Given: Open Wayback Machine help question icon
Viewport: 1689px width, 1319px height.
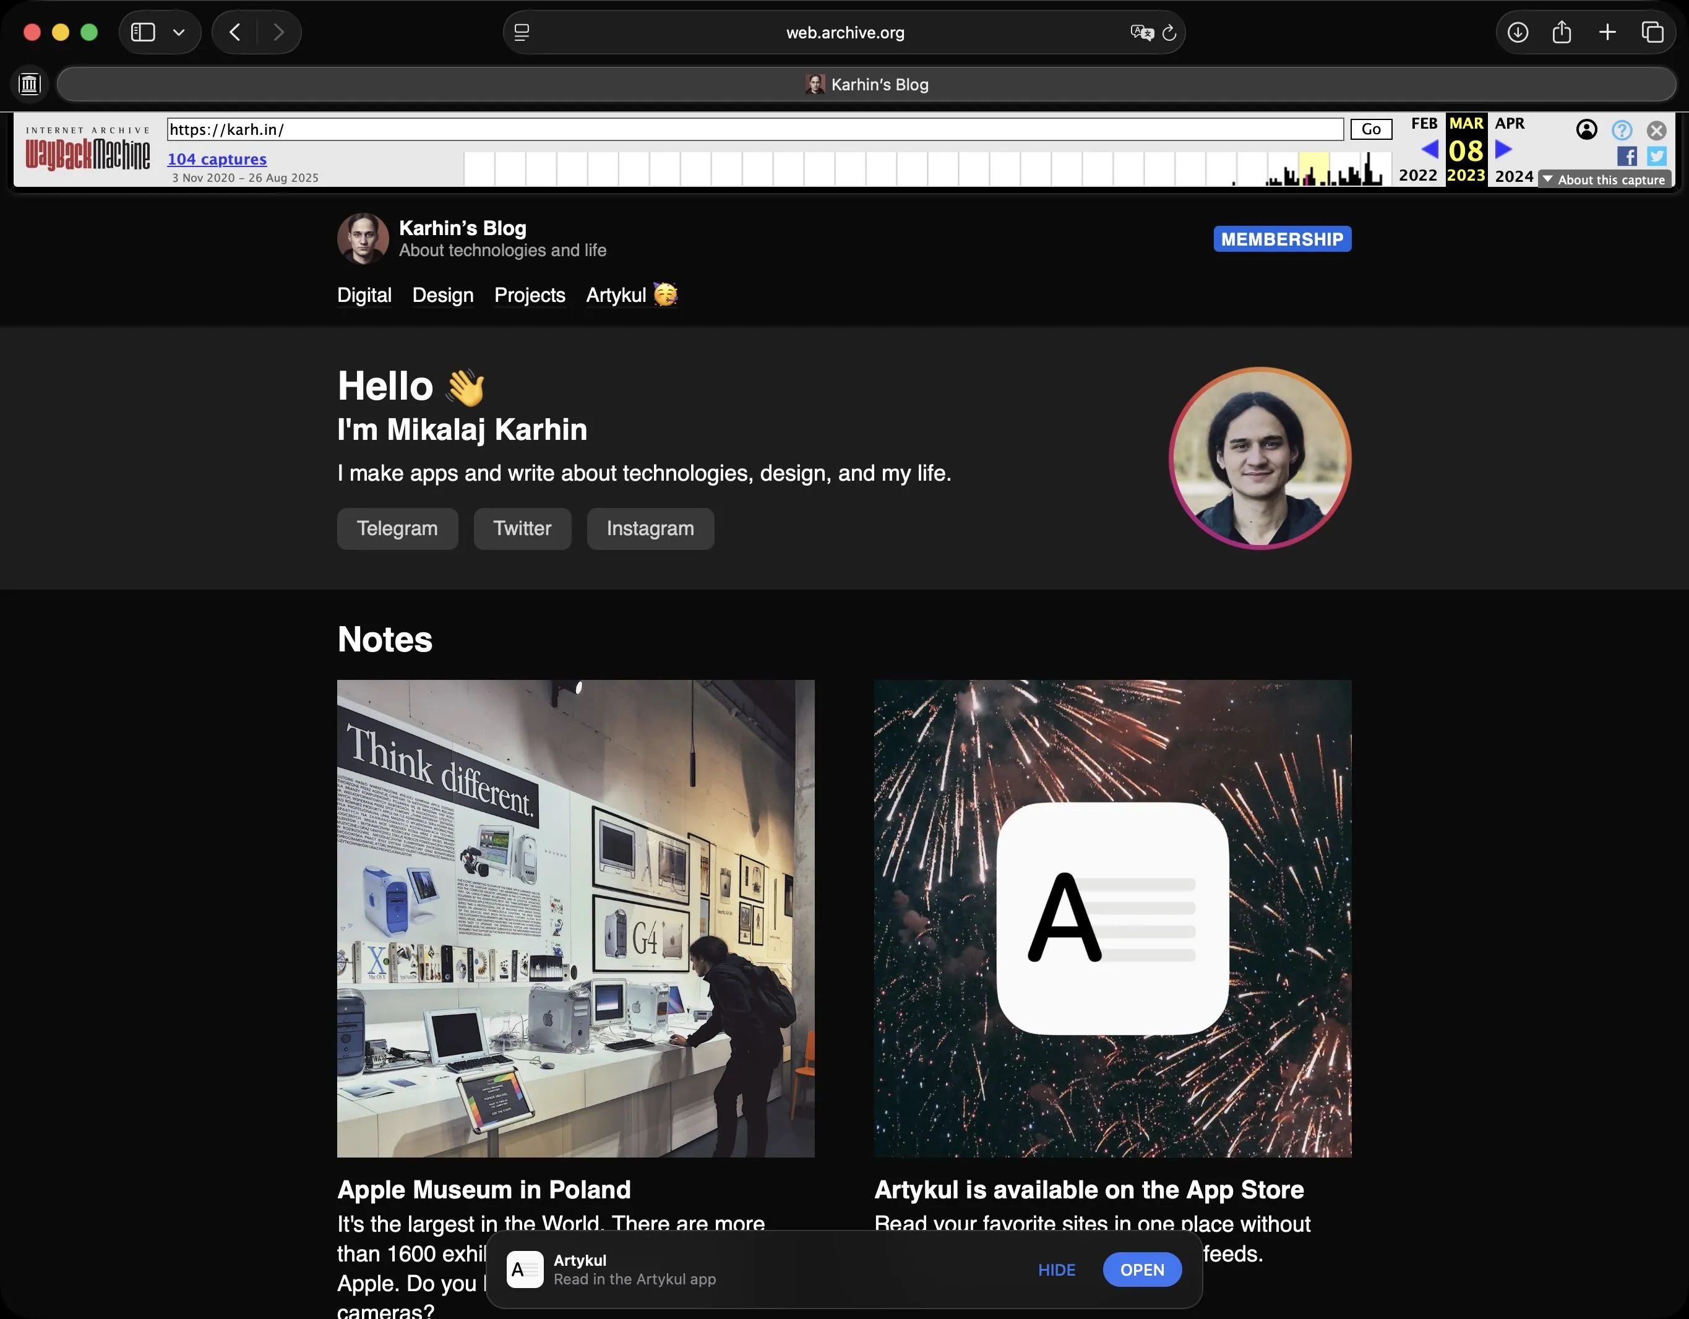Looking at the screenshot, I should (x=1622, y=130).
